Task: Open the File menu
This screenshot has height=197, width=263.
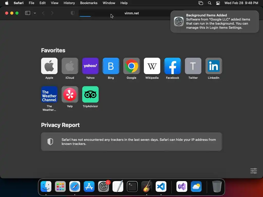Action: point(31,3)
